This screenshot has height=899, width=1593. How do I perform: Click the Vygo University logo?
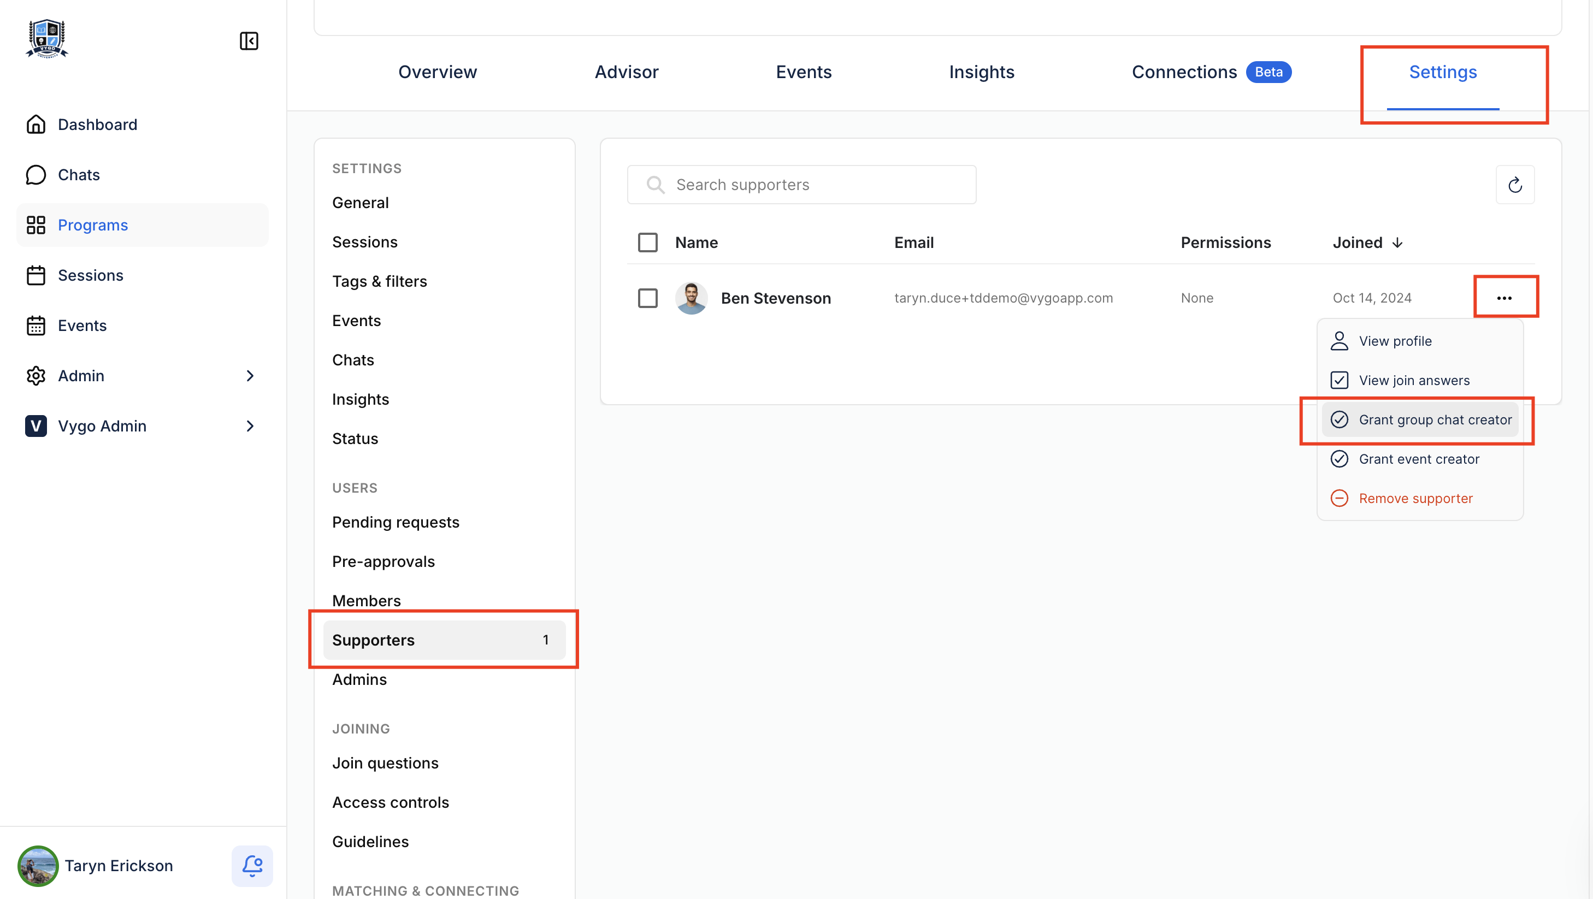point(47,38)
